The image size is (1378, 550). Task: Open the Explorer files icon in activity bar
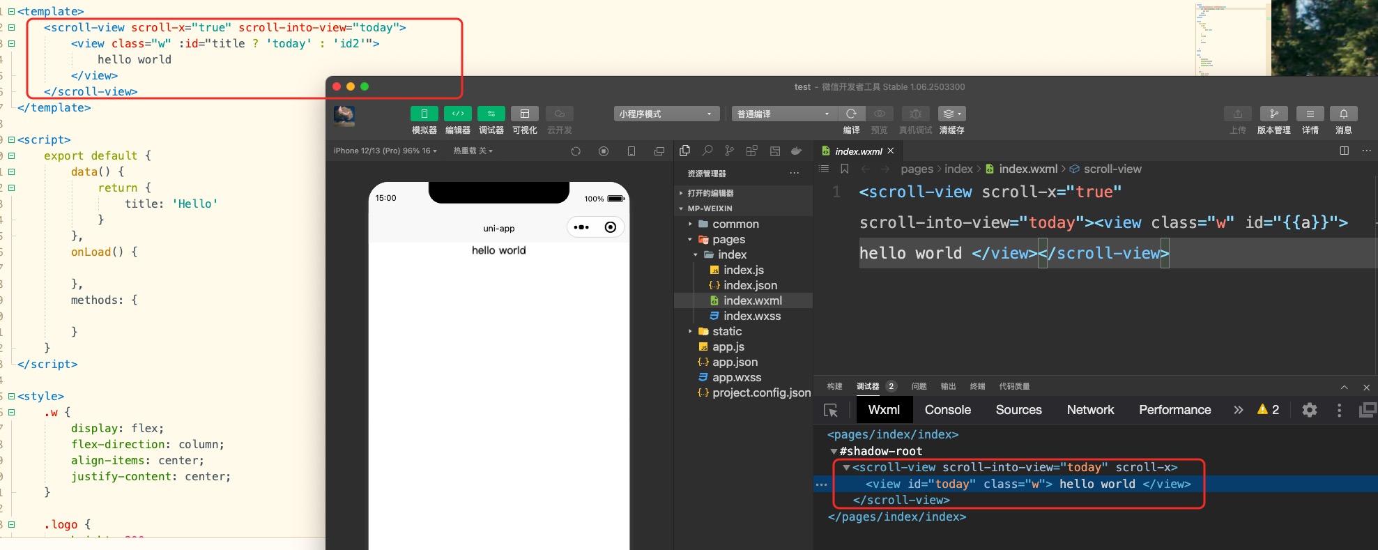[x=684, y=151]
